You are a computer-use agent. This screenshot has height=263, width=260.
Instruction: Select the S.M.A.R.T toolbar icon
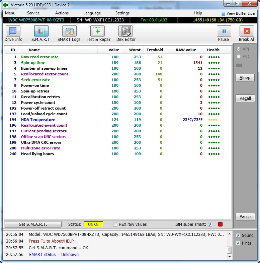tap(41, 31)
